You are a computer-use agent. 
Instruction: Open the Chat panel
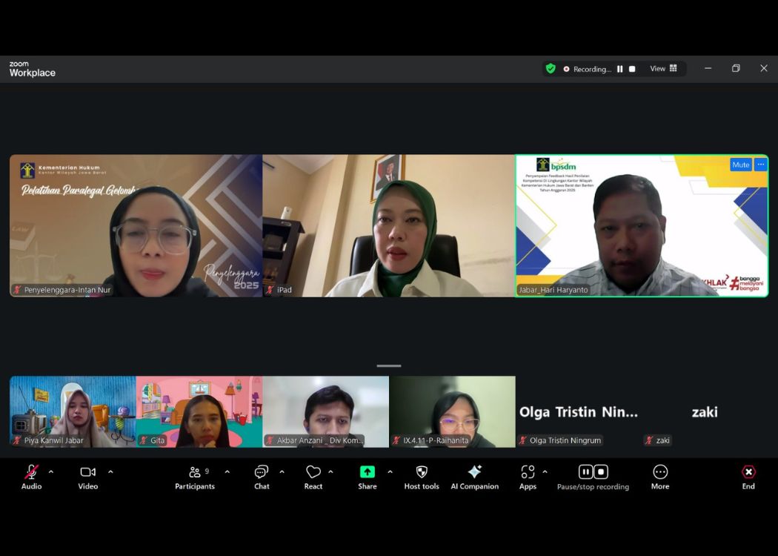(262, 477)
